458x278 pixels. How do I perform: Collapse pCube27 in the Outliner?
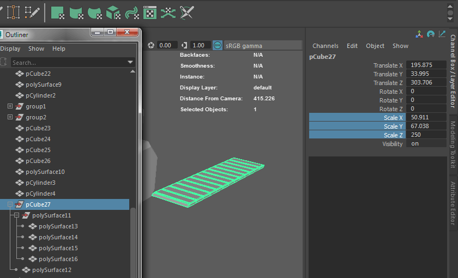(x=10, y=204)
